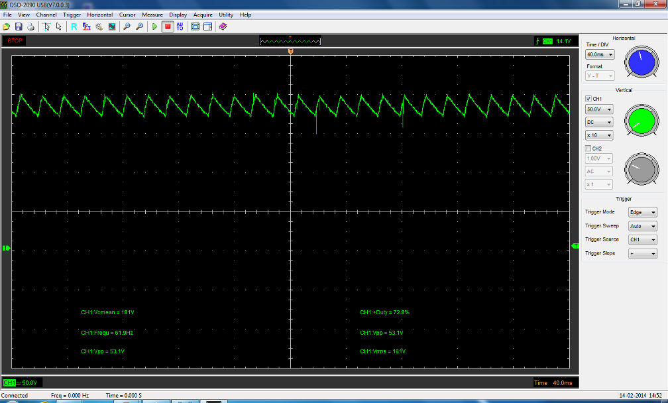Viewport: 668px width, 403px height.
Task: Click the Save floppy disk icon
Action: (19, 27)
